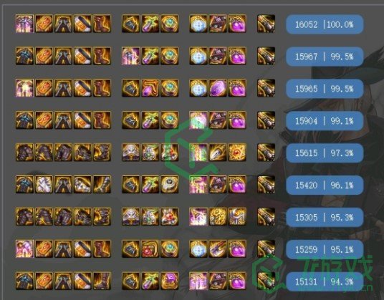Open the 15305 | 95.3% score badge
This screenshot has height=300, width=384.
(x=325, y=217)
